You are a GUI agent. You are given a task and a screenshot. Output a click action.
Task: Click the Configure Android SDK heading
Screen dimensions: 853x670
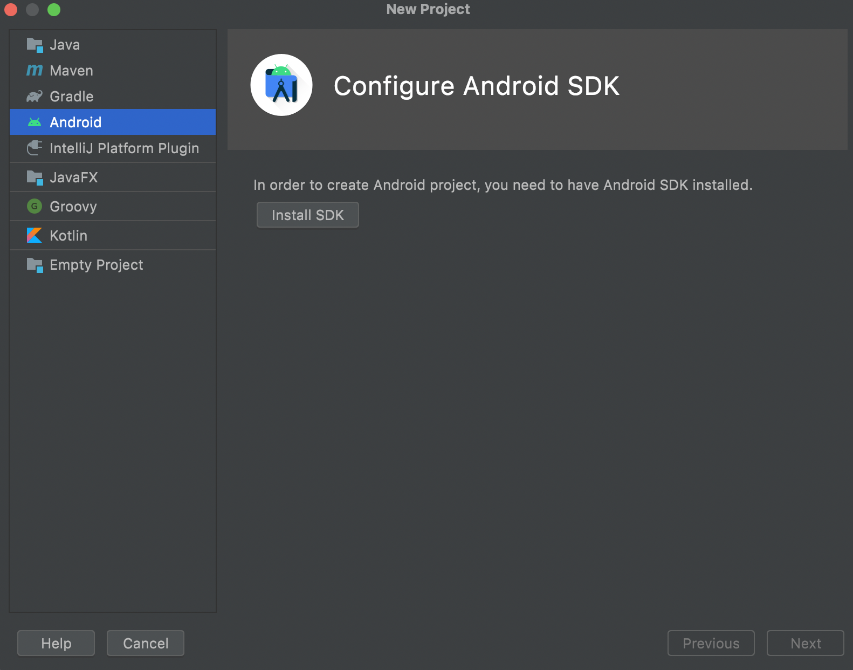[x=477, y=86]
